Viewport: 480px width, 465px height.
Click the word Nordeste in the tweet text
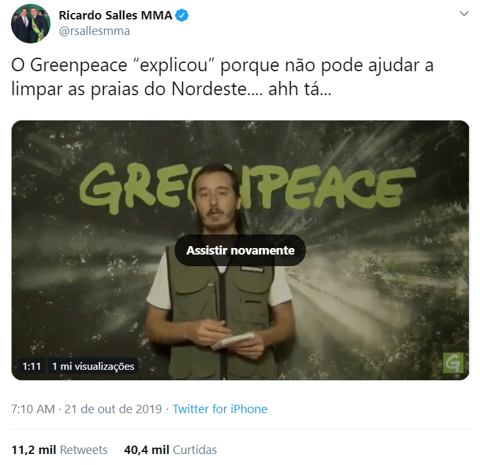tap(209, 89)
